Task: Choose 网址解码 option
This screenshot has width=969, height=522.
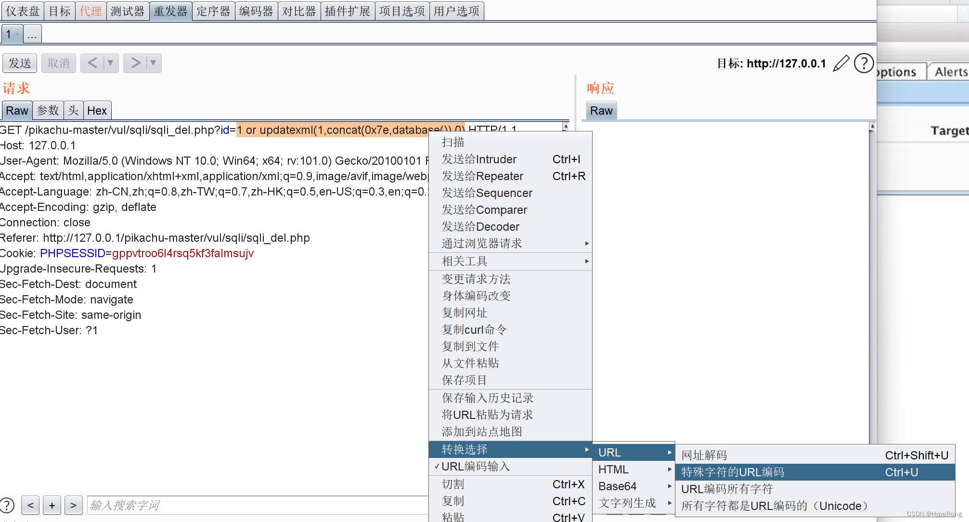Action: (x=815, y=456)
